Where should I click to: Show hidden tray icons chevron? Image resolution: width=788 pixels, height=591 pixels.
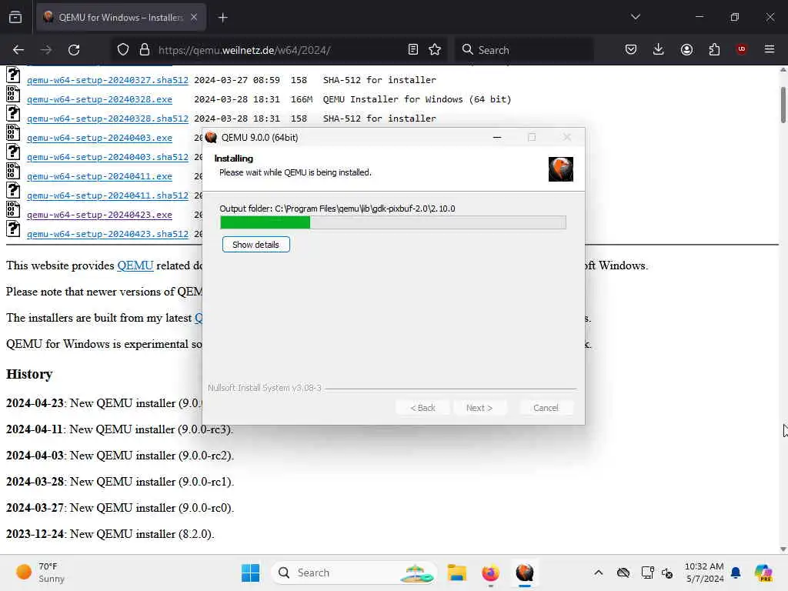click(x=598, y=573)
